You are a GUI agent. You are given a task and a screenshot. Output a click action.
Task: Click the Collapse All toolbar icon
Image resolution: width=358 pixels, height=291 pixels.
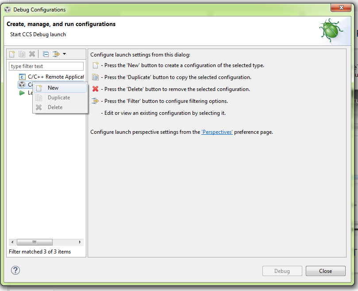46,54
